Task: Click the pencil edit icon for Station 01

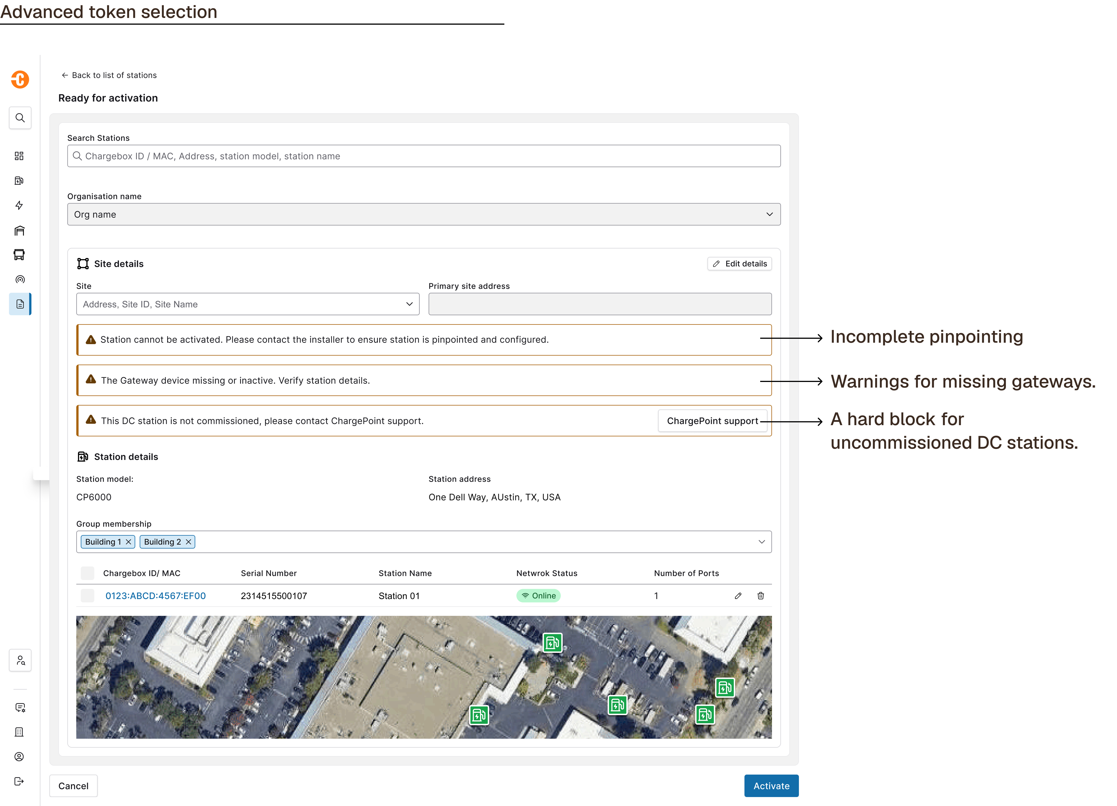Action: (x=738, y=596)
